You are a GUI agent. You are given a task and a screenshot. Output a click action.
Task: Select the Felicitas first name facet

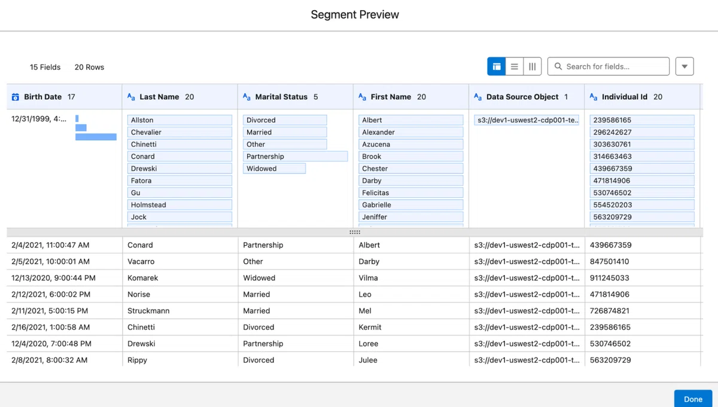[411, 192]
